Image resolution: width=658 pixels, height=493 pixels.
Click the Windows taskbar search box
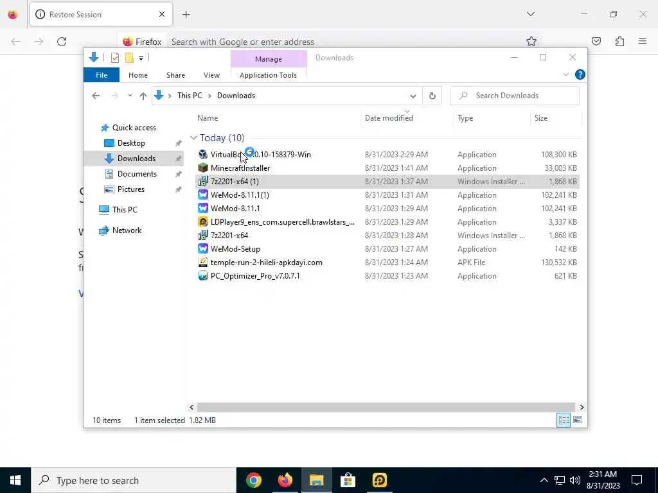(x=134, y=480)
